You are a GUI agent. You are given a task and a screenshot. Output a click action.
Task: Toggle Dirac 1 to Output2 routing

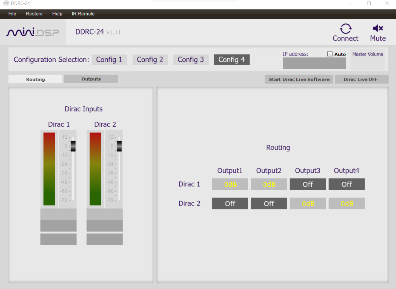coord(269,184)
